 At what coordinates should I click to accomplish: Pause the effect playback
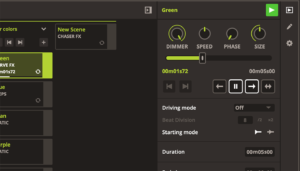pyautogui.click(x=236, y=87)
